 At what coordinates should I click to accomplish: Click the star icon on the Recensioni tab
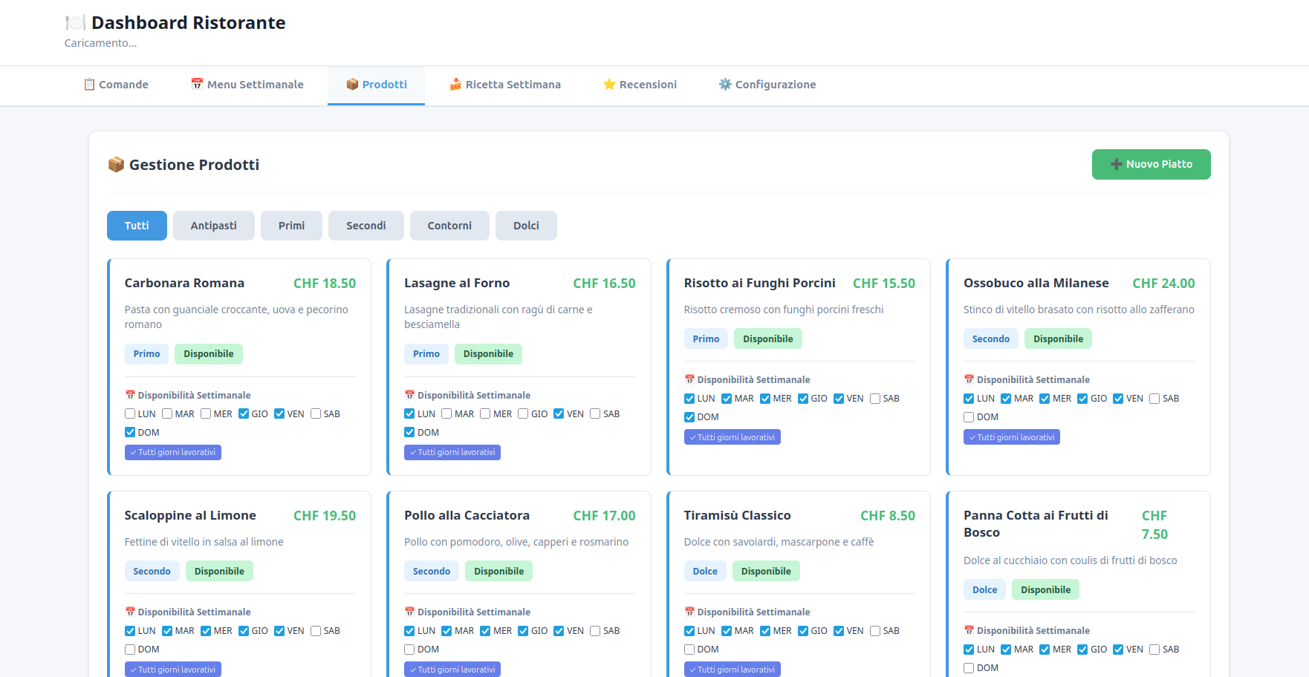point(610,84)
